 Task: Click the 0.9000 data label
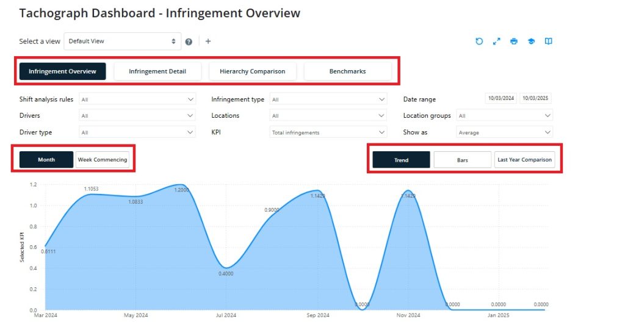(x=272, y=210)
